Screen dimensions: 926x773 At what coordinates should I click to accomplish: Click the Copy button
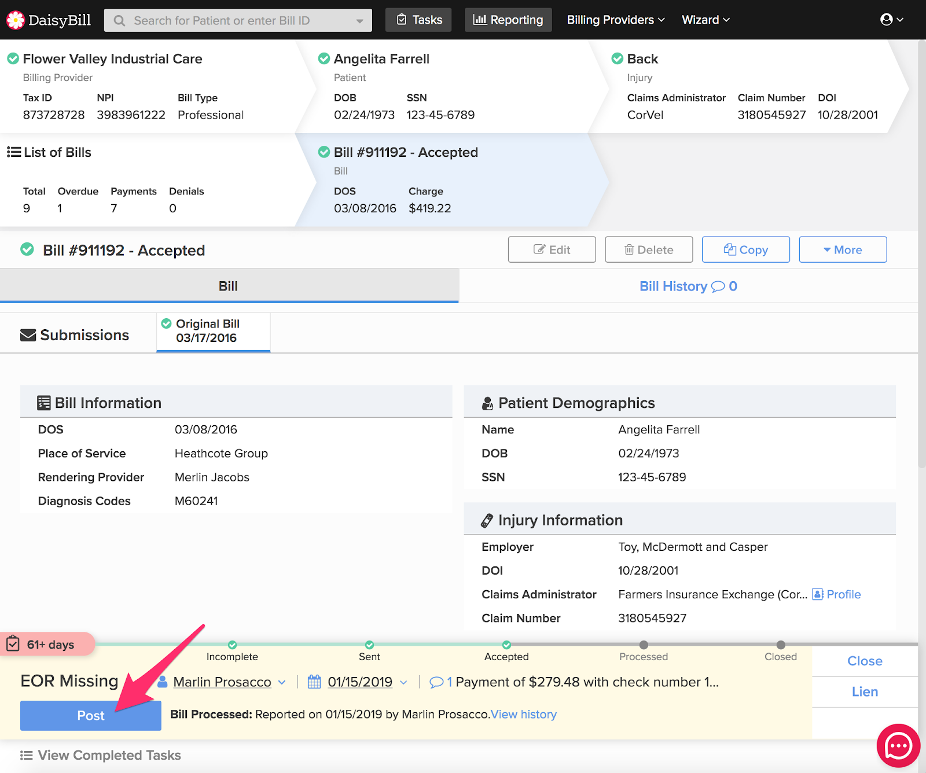[x=745, y=249]
